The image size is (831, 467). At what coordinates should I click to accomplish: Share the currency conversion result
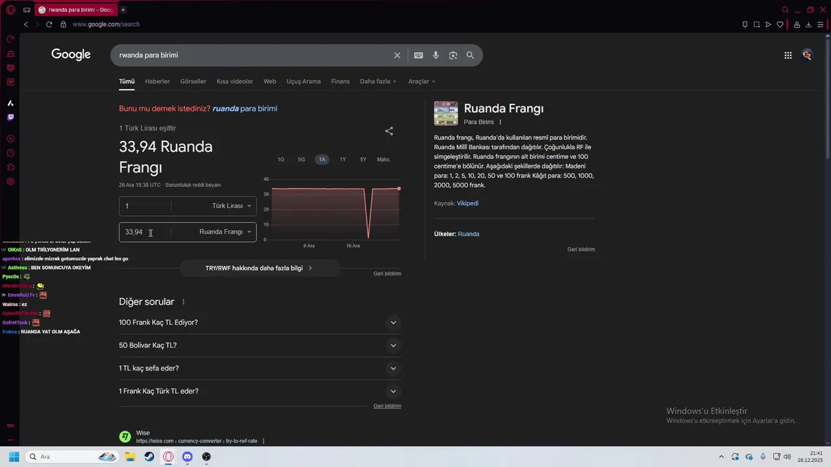[x=389, y=131]
